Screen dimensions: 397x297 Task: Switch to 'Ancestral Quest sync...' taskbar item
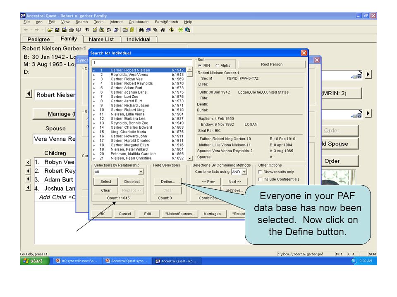(x=127, y=261)
